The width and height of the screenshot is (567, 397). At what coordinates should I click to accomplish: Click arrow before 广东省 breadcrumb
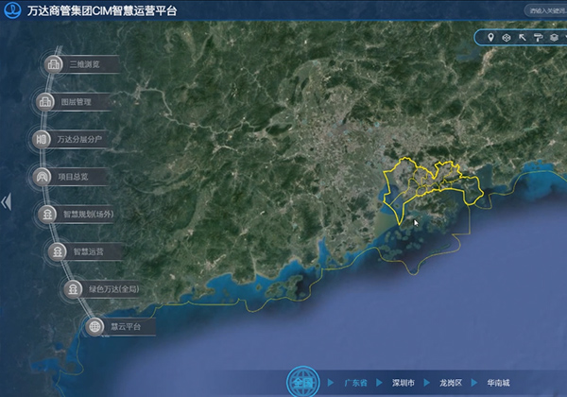331,383
